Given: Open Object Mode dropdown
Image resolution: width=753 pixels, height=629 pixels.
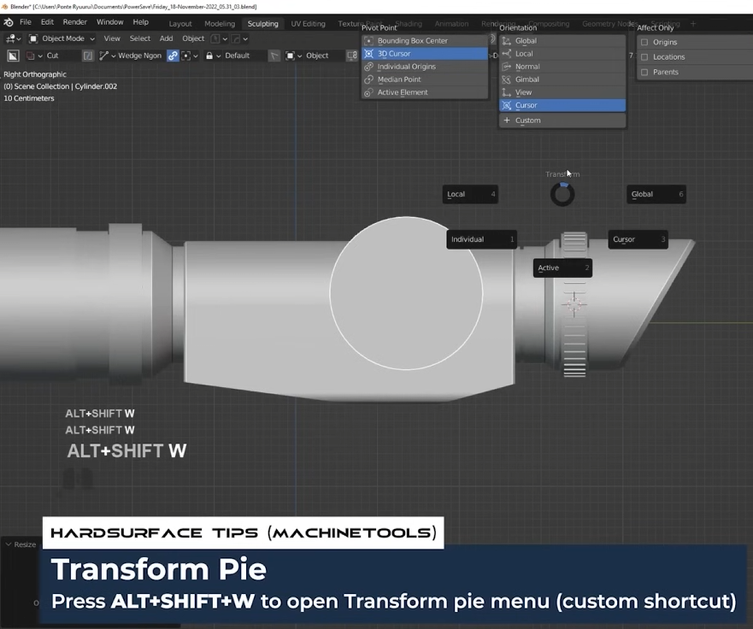Looking at the screenshot, I should (62, 38).
